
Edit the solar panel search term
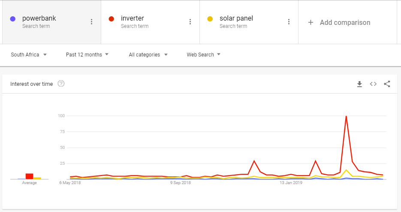click(x=236, y=18)
